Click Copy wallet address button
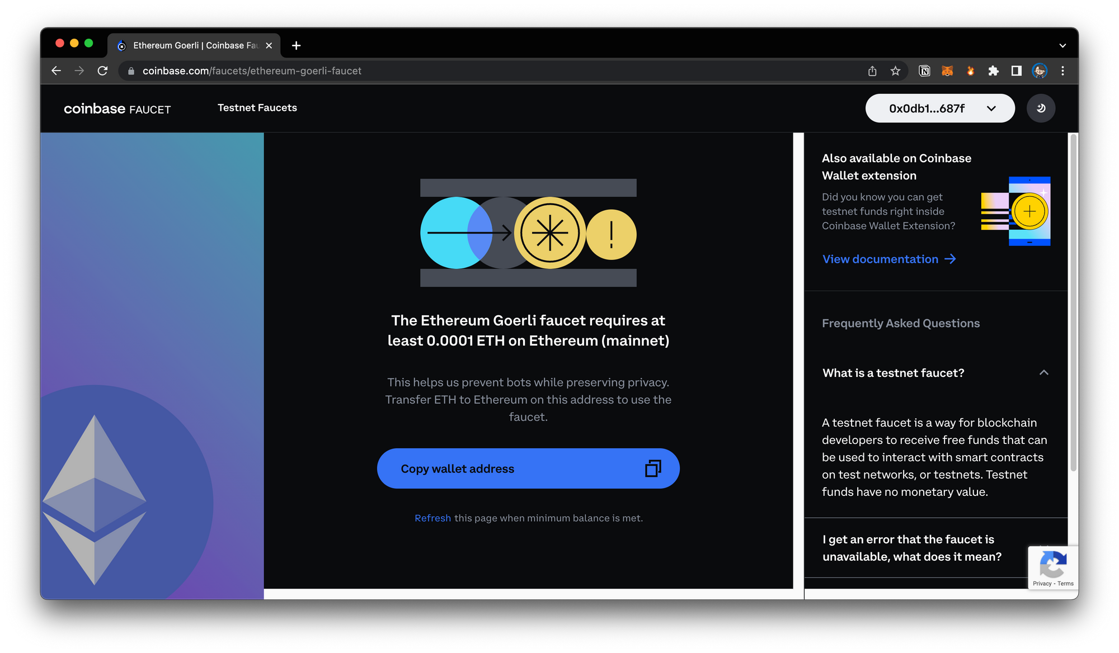 click(528, 469)
